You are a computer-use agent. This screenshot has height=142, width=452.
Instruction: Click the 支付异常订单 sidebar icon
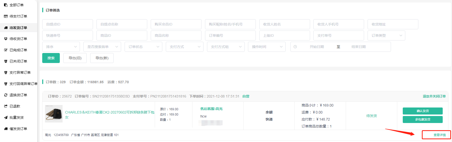(x=6, y=72)
